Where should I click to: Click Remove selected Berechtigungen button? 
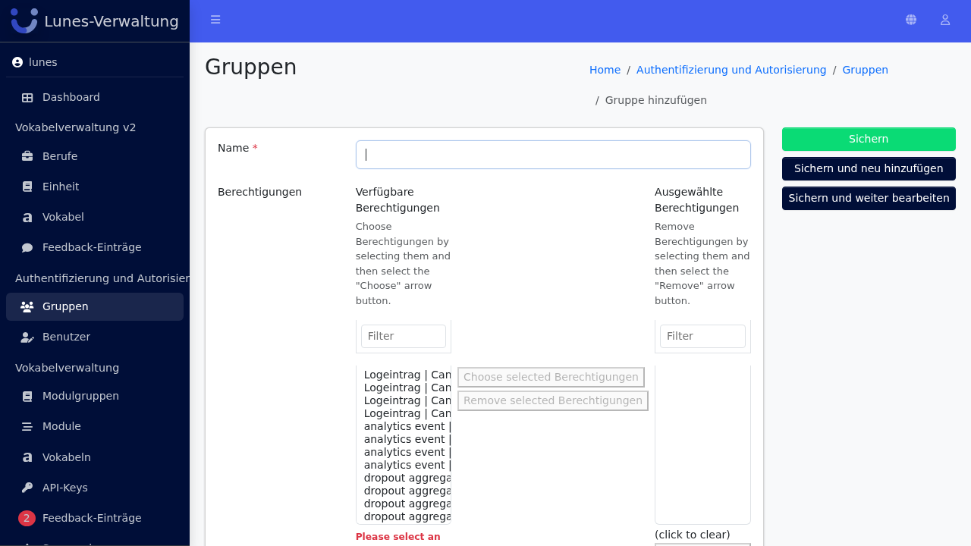click(553, 400)
